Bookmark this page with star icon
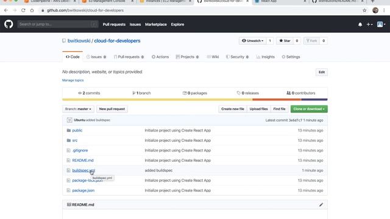Screen dimensions: 390x219 click(x=364, y=10)
